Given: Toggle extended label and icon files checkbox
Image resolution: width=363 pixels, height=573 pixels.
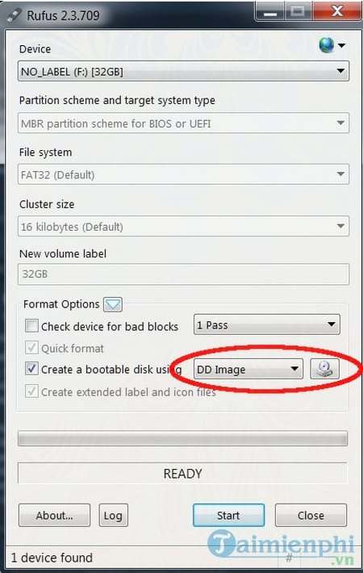Looking at the screenshot, I should 31,391.
